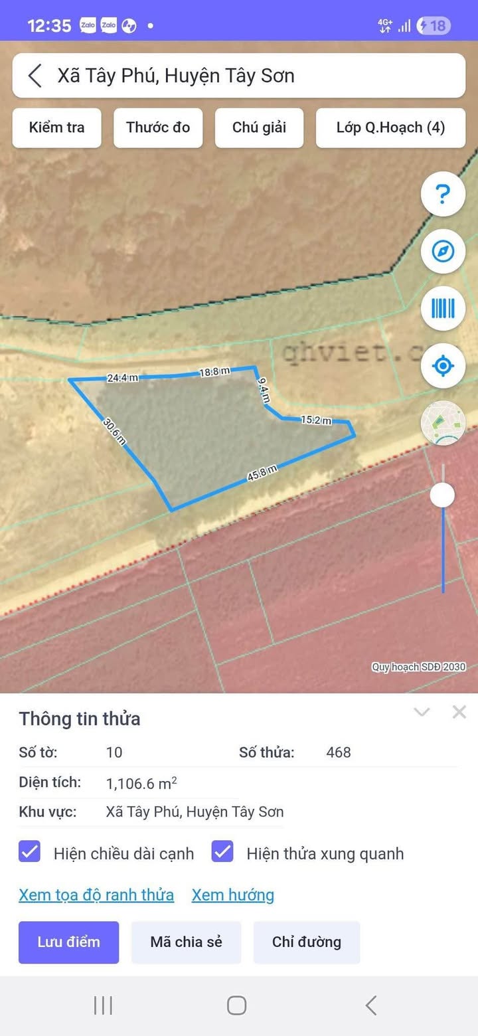Tap the Chỉ đường directions button
This screenshot has width=478, height=1036.
tap(307, 942)
